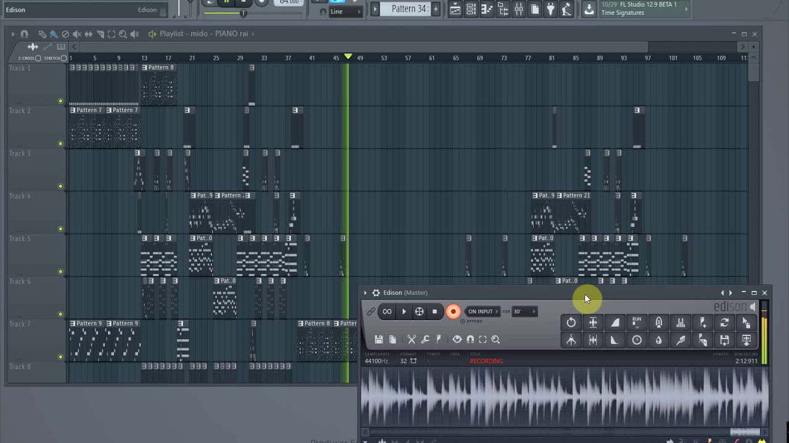The height and width of the screenshot is (443, 789).
Task: Add a new pattern with plus button
Action: point(436,9)
